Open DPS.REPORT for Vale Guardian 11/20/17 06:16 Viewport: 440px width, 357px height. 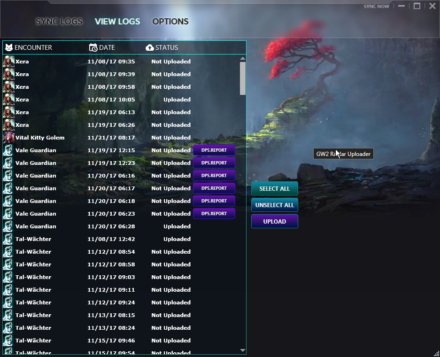point(214,175)
